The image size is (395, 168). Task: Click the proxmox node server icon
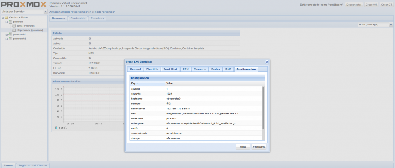pyautogui.click(x=10, y=22)
